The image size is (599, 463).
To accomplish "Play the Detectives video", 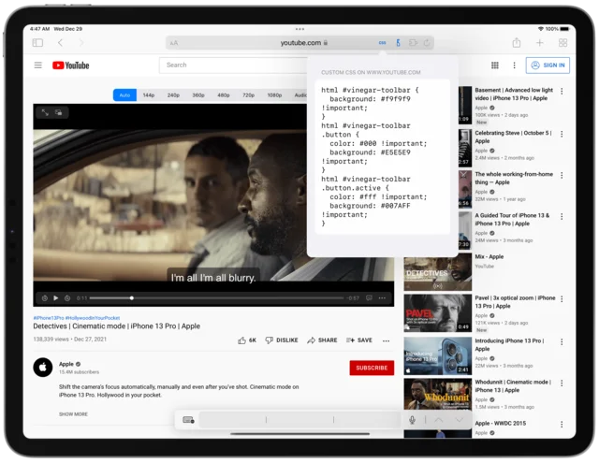I will pos(56,298).
